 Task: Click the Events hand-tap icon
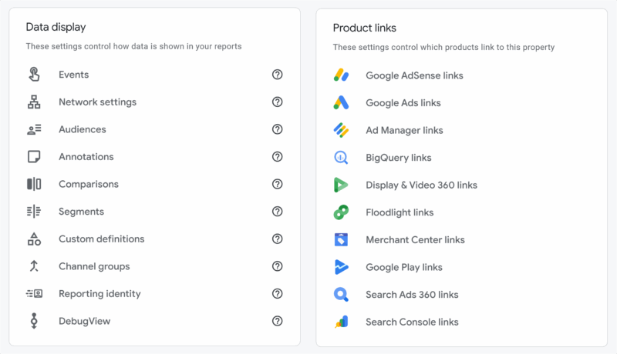[x=34, y=75]
